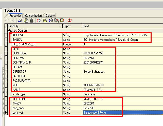The width and height of the screenshot is (163, 126).
Task: Select the TELEFON property name
Action: 19,99
